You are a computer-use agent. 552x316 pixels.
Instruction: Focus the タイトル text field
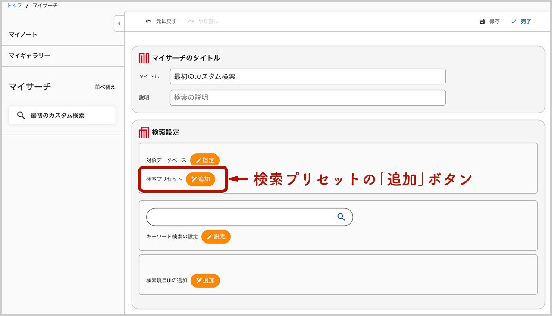[307, 77]
